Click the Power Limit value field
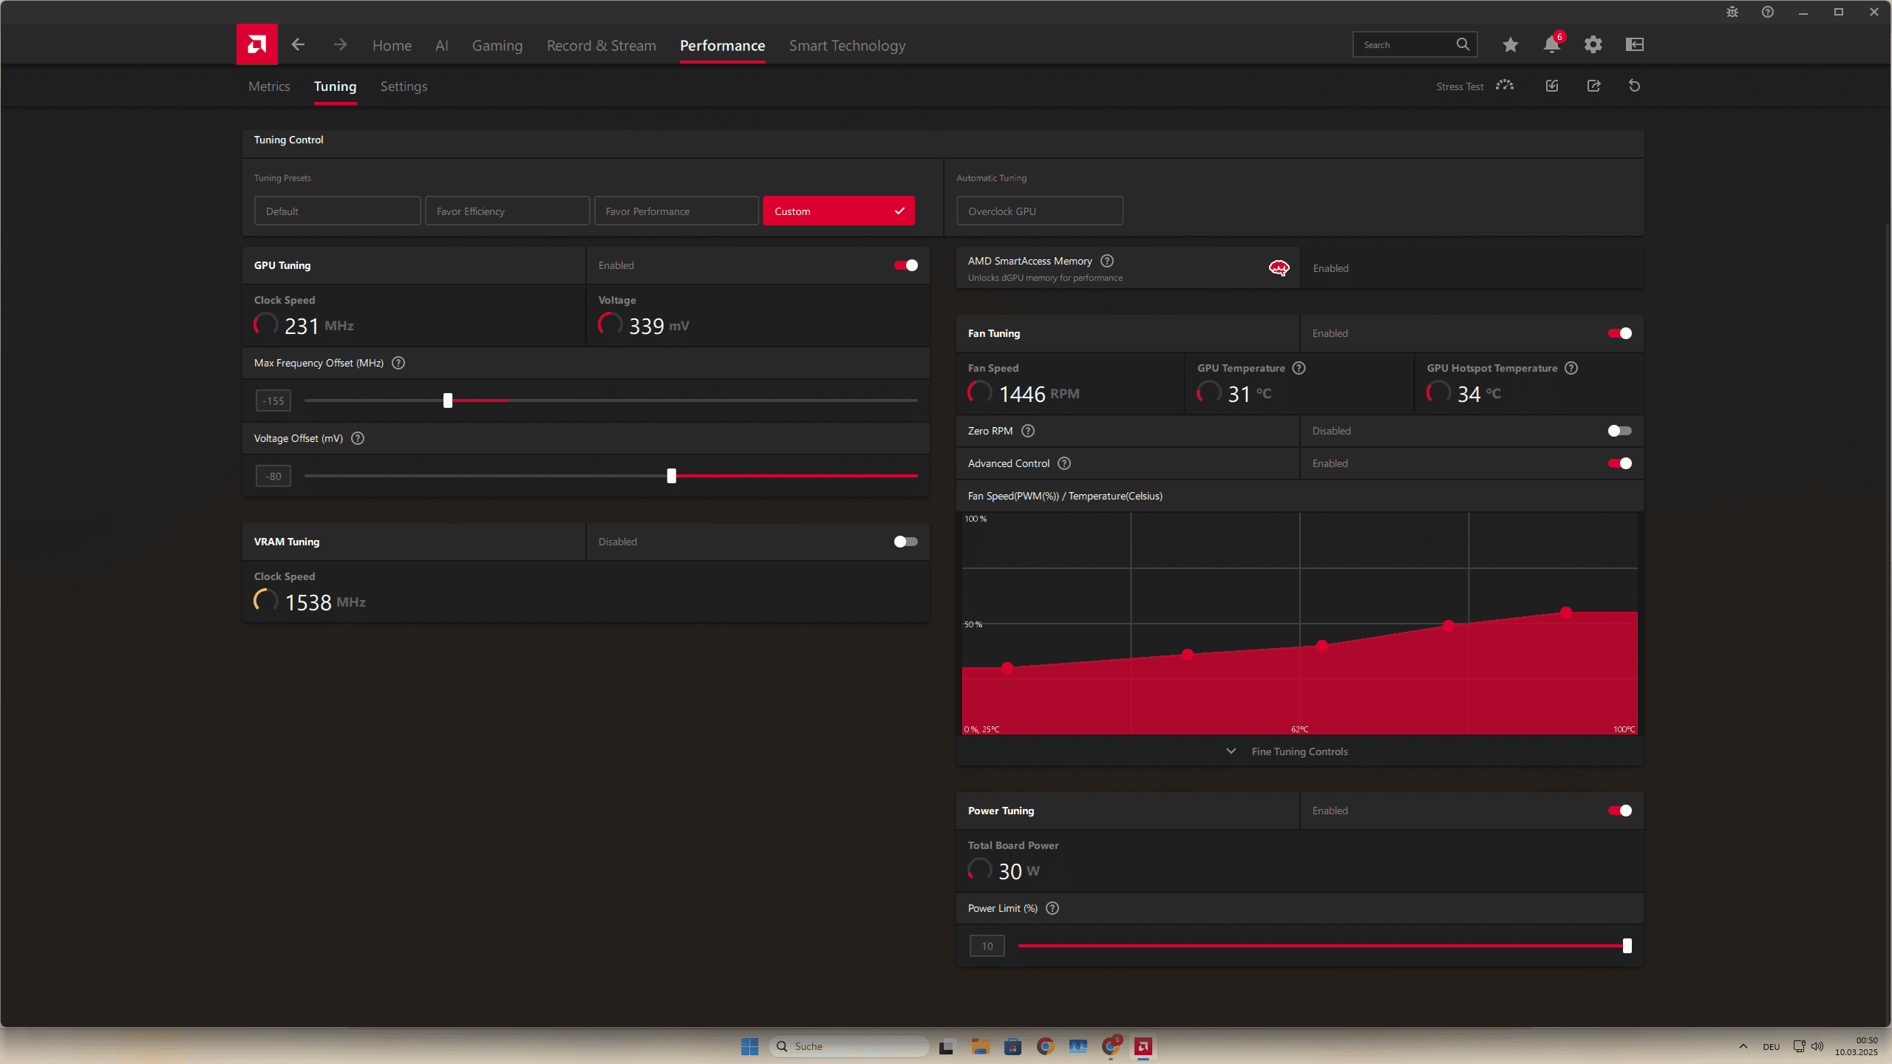Image resolution: width=1892 pixels, height=1064 pixels. tap(987, 946)
